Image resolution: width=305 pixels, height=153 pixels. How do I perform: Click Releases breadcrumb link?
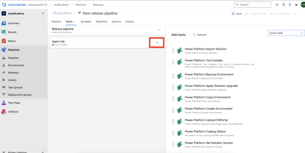[98, 5]
